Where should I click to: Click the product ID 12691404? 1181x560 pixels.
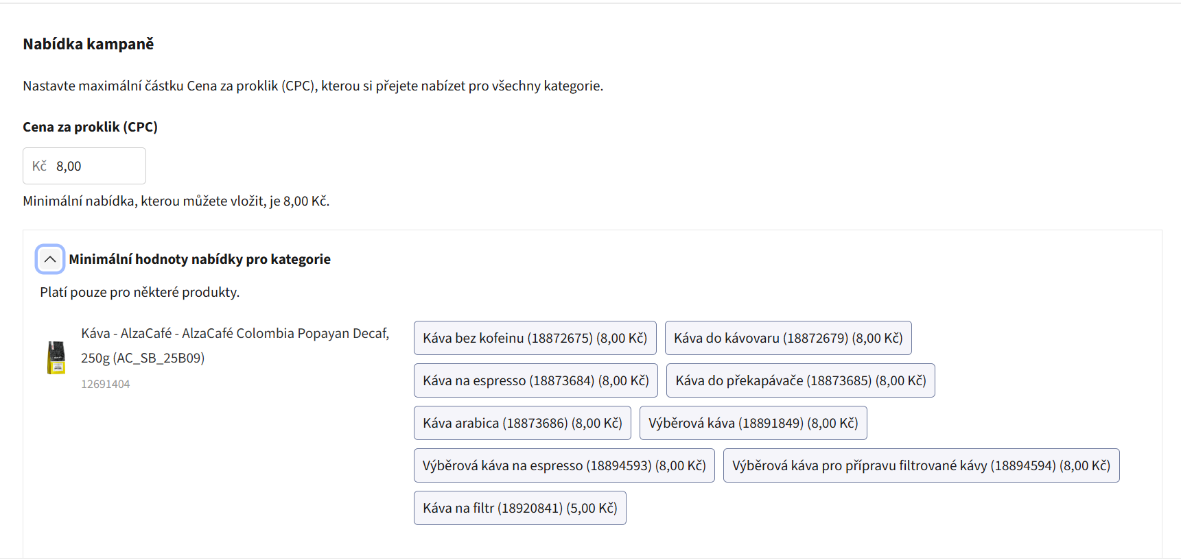[x=106, y=384]
